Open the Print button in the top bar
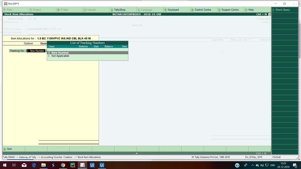Image resolution: width=301 pixels, height=169 pixels. click(16, 10)
